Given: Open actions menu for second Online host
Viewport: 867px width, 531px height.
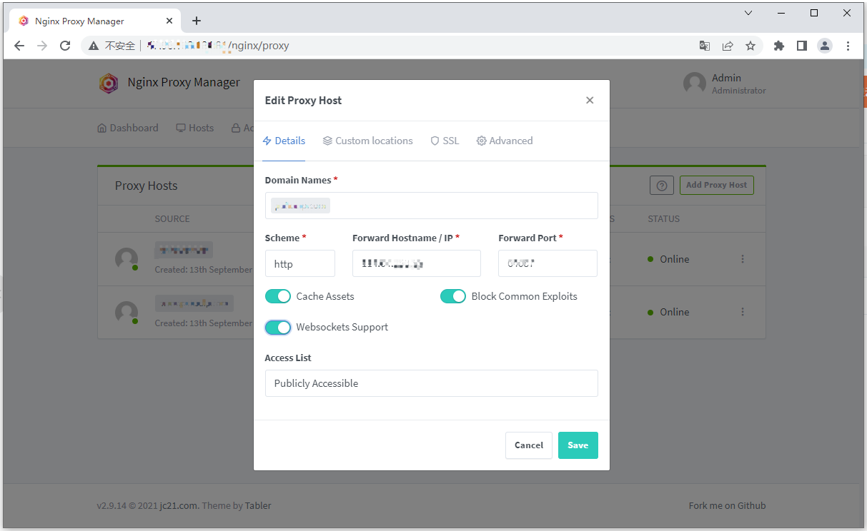Looking at the screenshot, I should point(743,312).
